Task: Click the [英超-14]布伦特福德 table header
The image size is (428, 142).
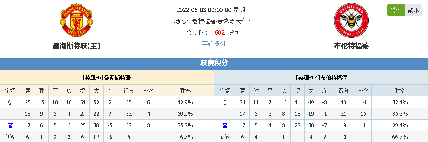Action: click(x=321, y=77)
